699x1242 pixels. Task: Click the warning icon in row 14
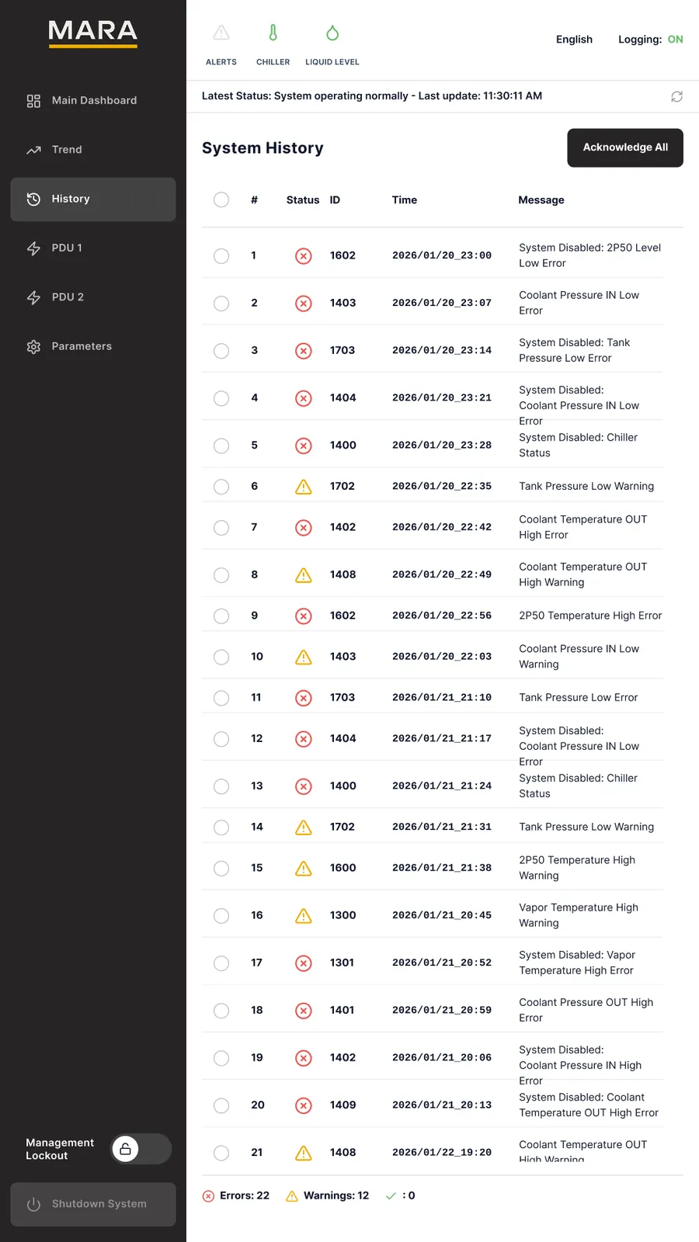click(x=304, y=827)
